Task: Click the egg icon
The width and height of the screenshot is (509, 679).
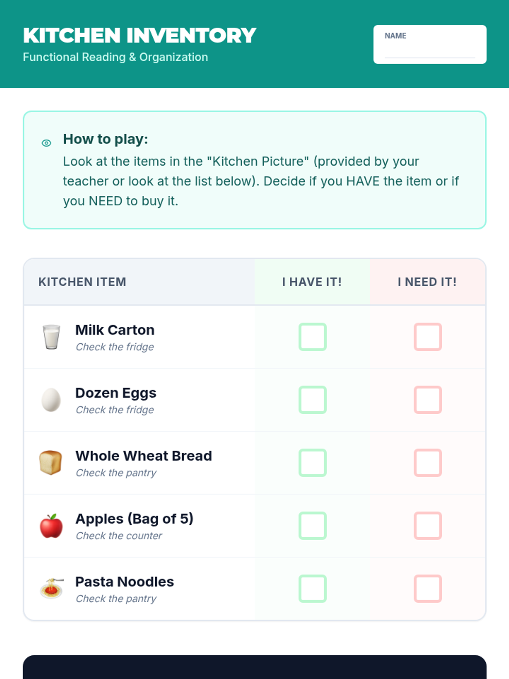Action: pos(51,400)
